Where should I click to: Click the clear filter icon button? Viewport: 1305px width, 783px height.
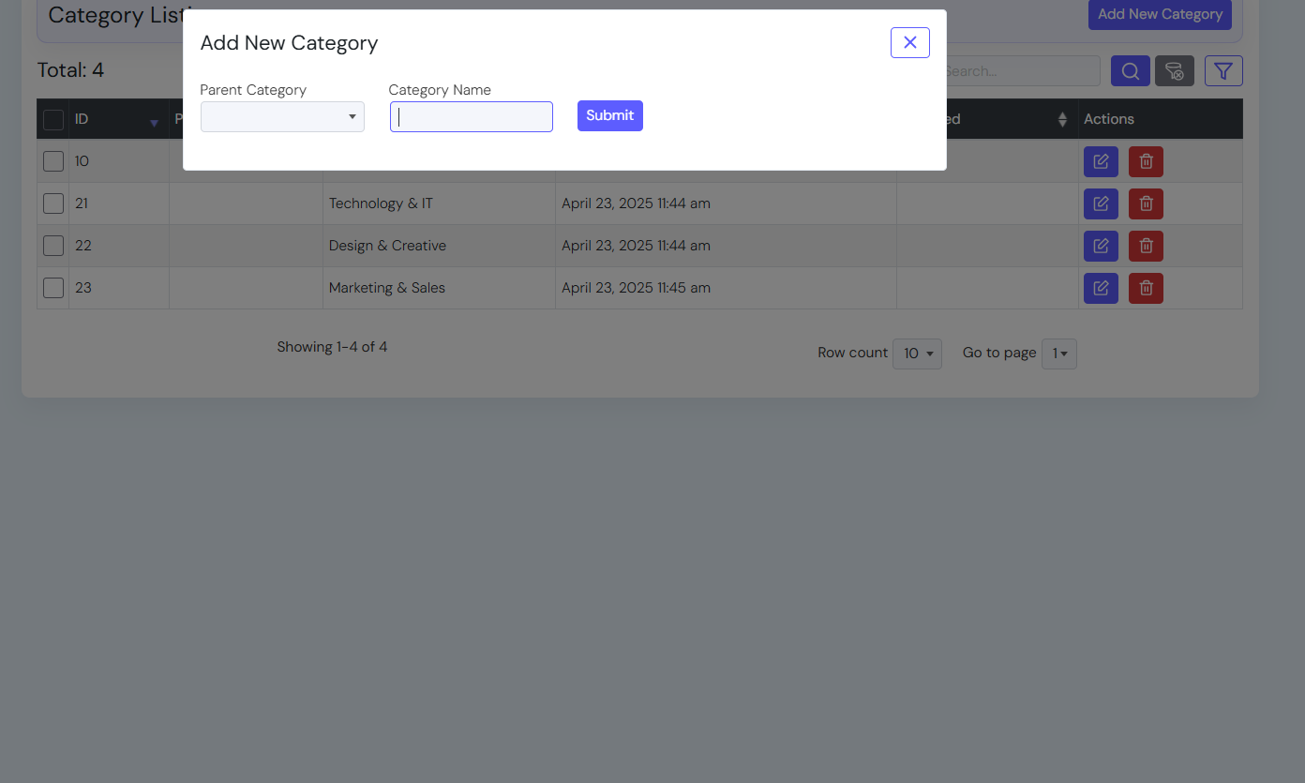pos(1174,71)
